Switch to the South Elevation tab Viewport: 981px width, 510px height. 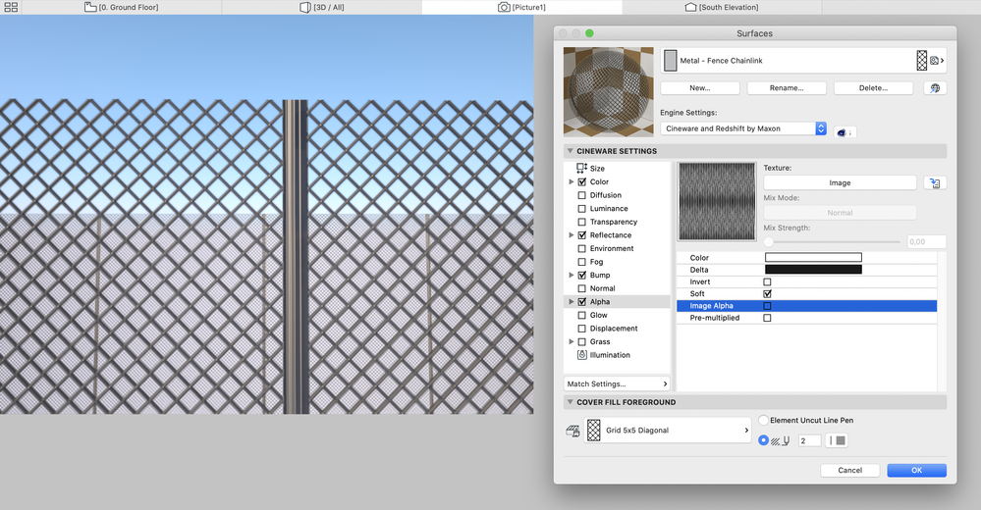[722, 8]
